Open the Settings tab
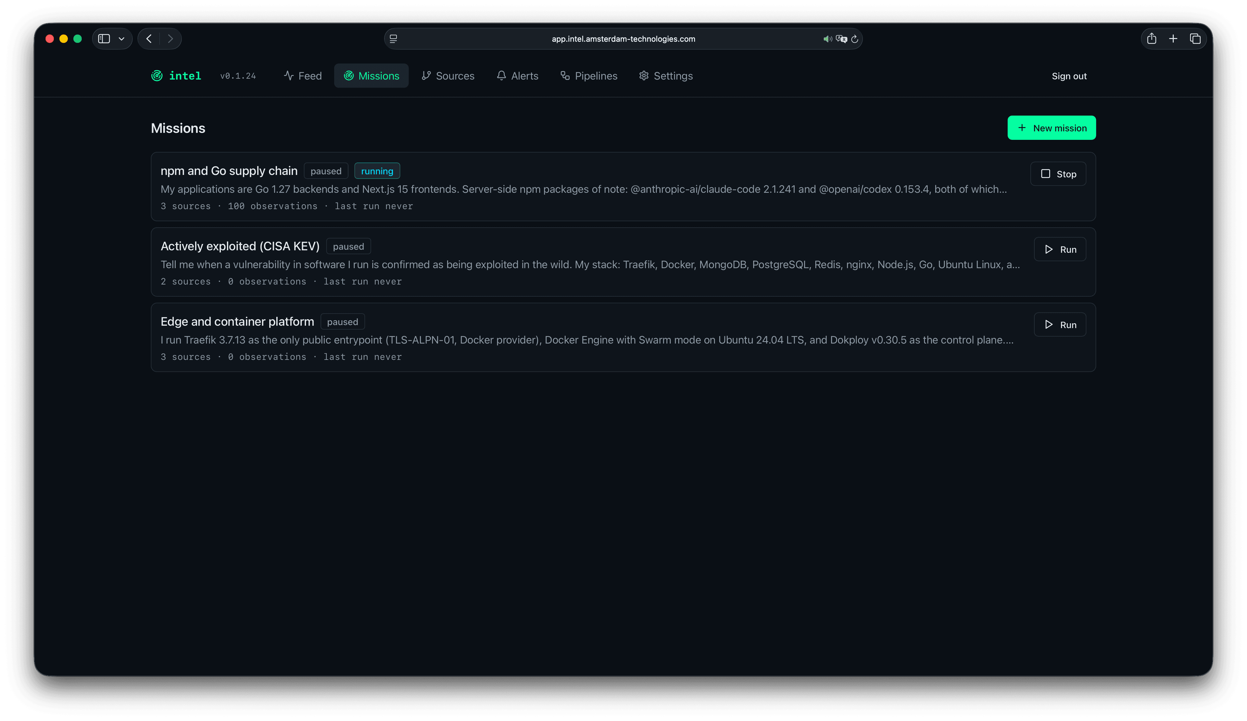Image resolution: width=1247 pixels, height=721 pixels. tap(666, 76)
